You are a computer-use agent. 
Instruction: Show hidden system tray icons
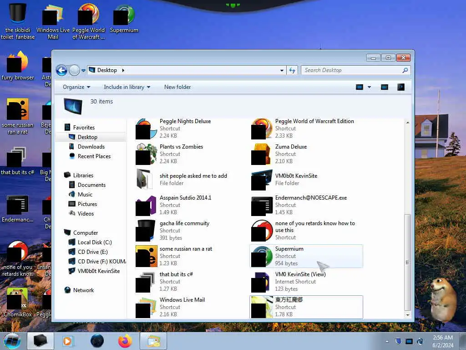(387, 342)
